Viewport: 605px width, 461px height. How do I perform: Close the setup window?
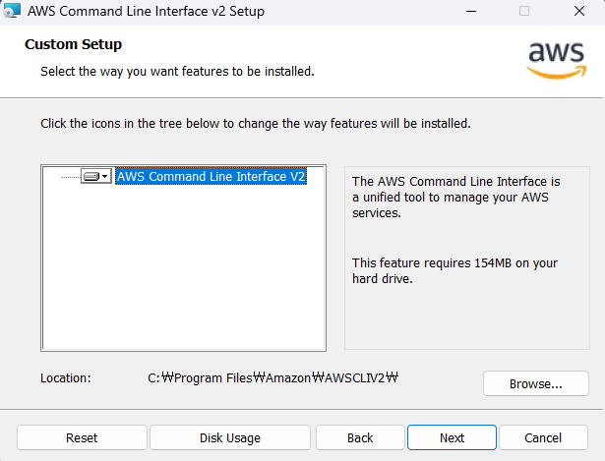[579, 11]
